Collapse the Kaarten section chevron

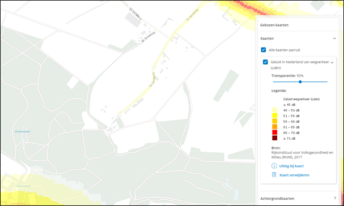coord(334,38)
